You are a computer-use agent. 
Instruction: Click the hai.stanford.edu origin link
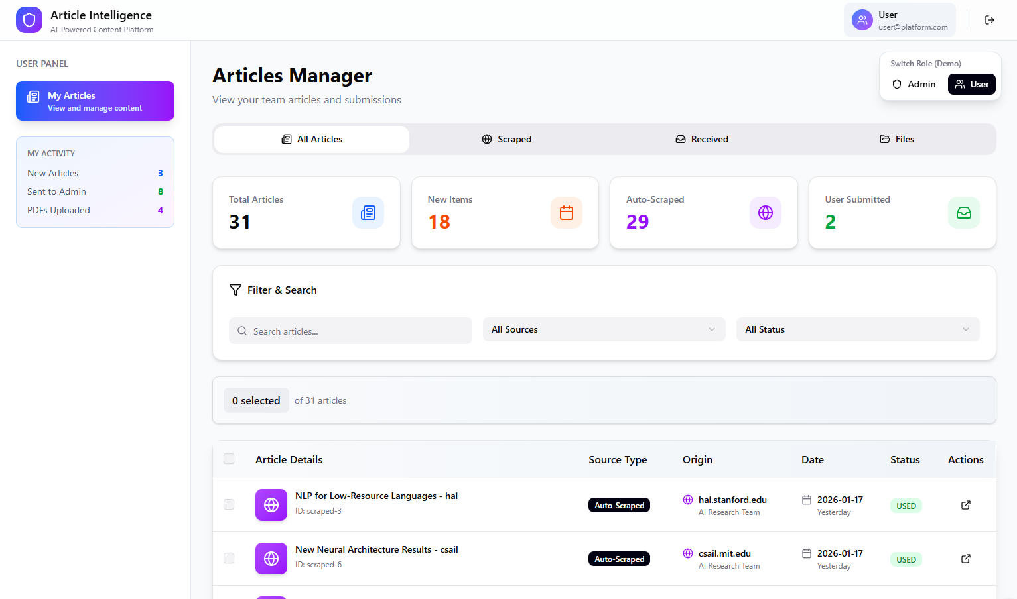click(732, 500)
